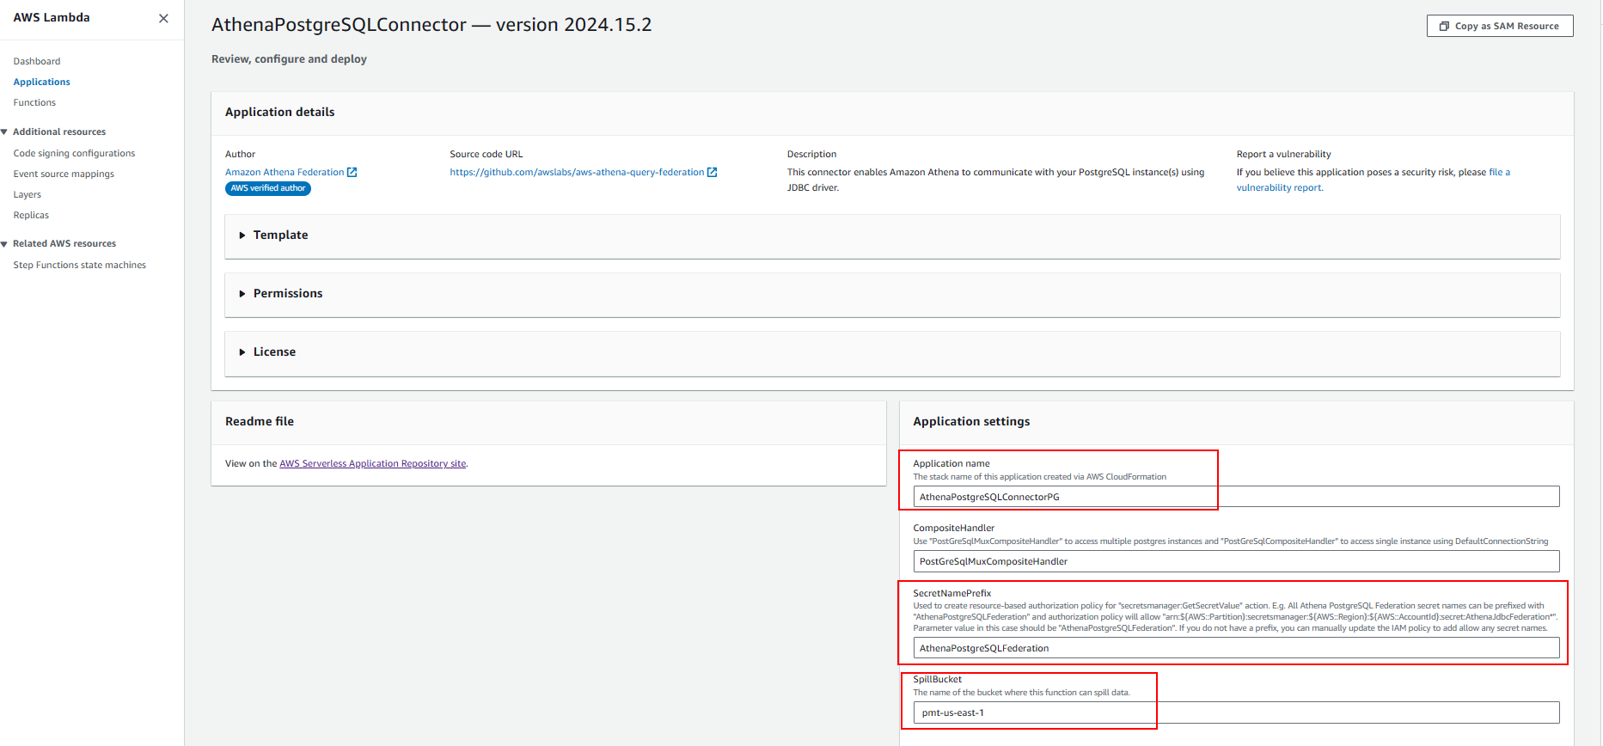The width and height of the screenshot is (1603, 746).
Task: Click the Application name input field
Action: point(1236,497)
